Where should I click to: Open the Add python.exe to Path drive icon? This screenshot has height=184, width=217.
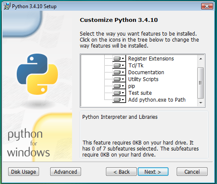click(119, 100)
